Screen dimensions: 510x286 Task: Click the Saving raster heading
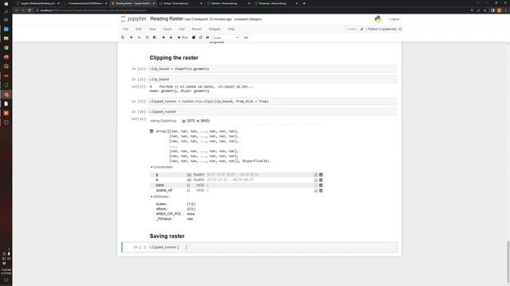(x=167, y=236)
